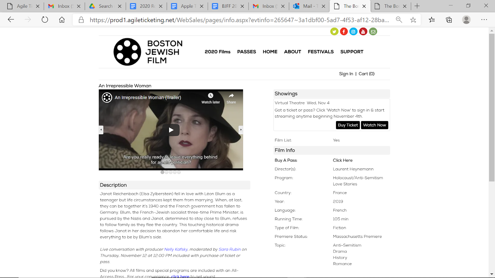Screen dimensions: 495x278
Task: Click the film reel channel icon in trailer
Action: point(107,98)
